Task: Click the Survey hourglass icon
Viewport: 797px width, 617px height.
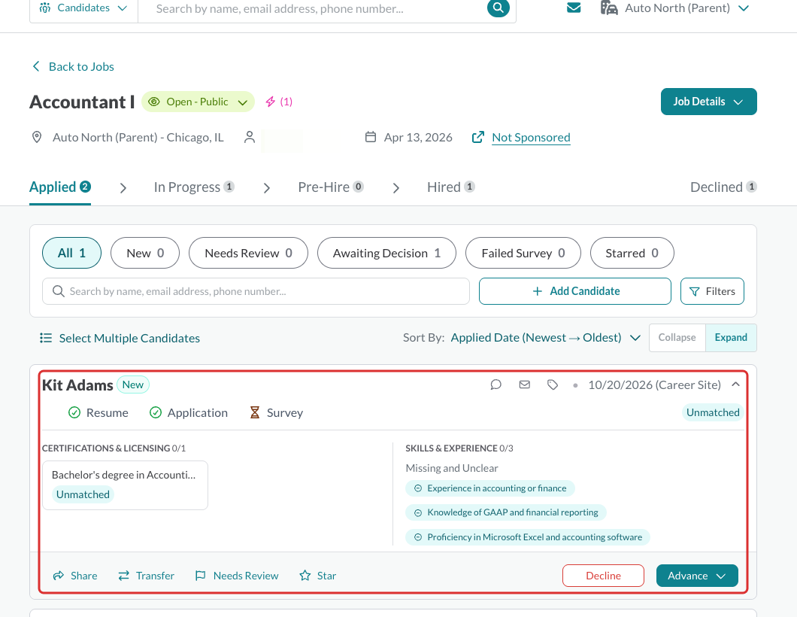Action: coord(255,412)
